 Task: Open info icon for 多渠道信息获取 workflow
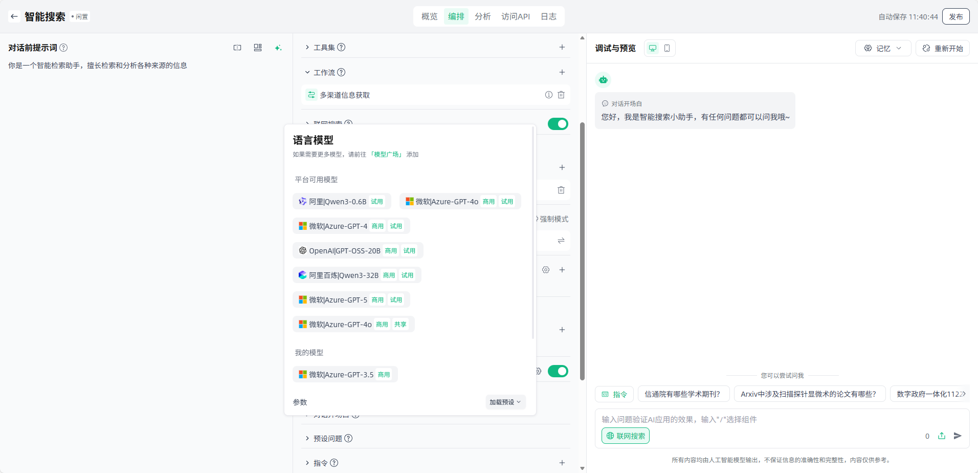[x=548, y=95]
